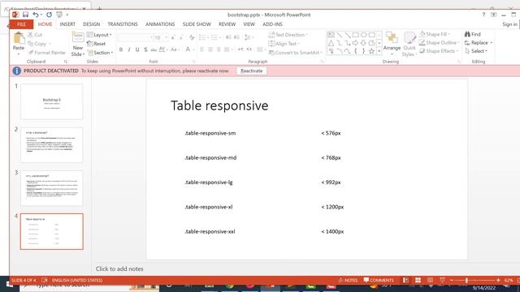Image resolution: width=520 pixels, height=292 pixels.
Task: Switch to the ANIMATIONS ribbon tab
Action: click(160, 24)
